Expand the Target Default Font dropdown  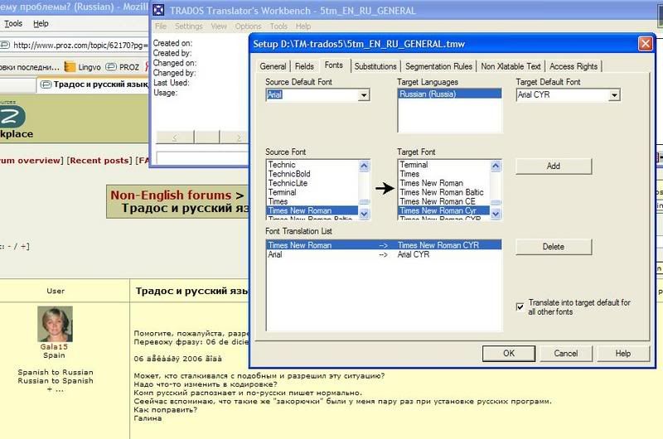[614, 95]
